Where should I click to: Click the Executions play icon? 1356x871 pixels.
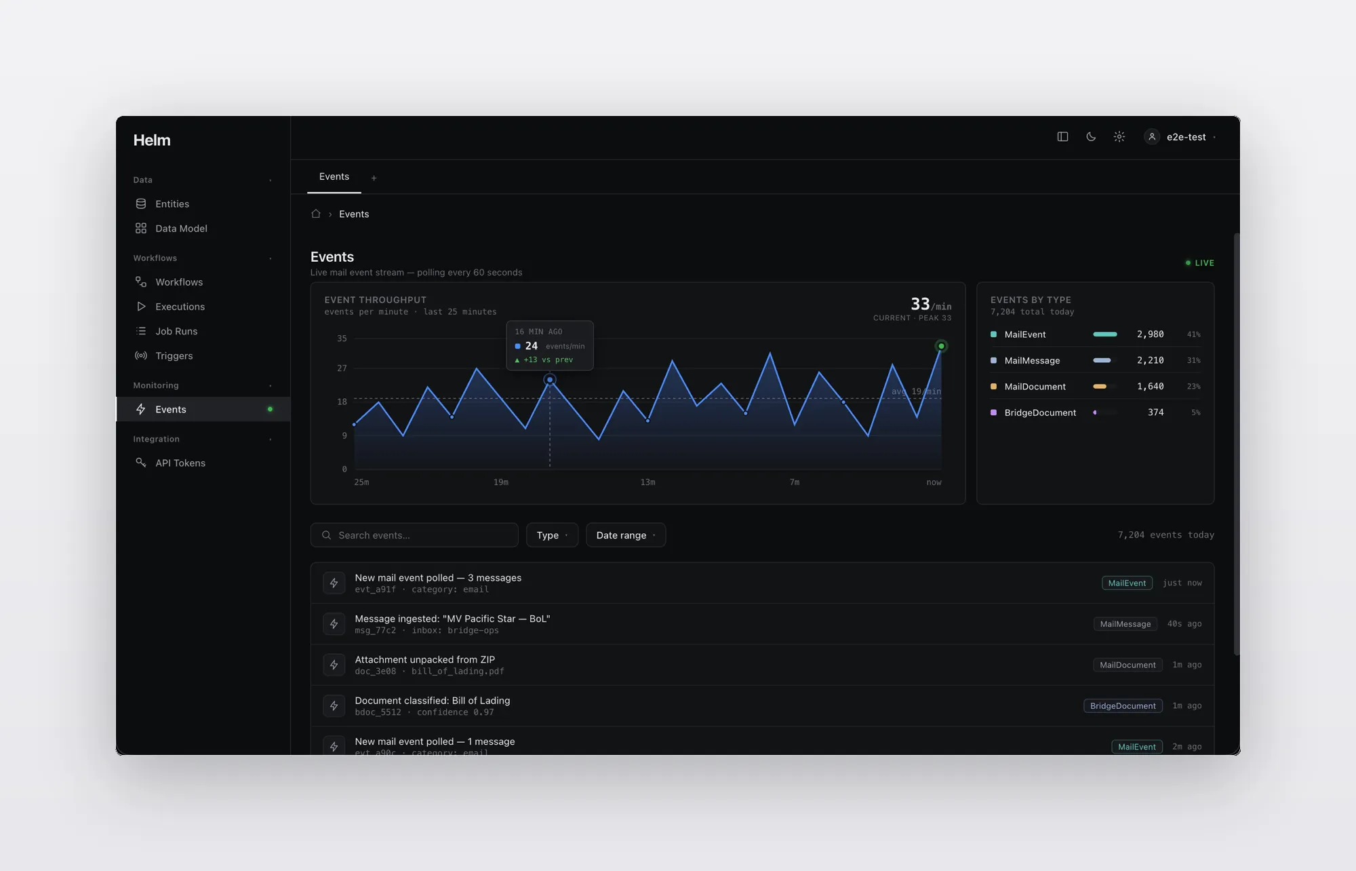[141, 306]
